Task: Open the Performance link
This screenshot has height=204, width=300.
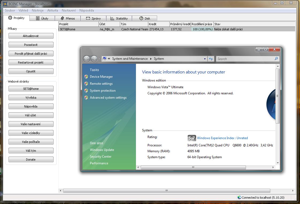Action: [x=99, y=163]
